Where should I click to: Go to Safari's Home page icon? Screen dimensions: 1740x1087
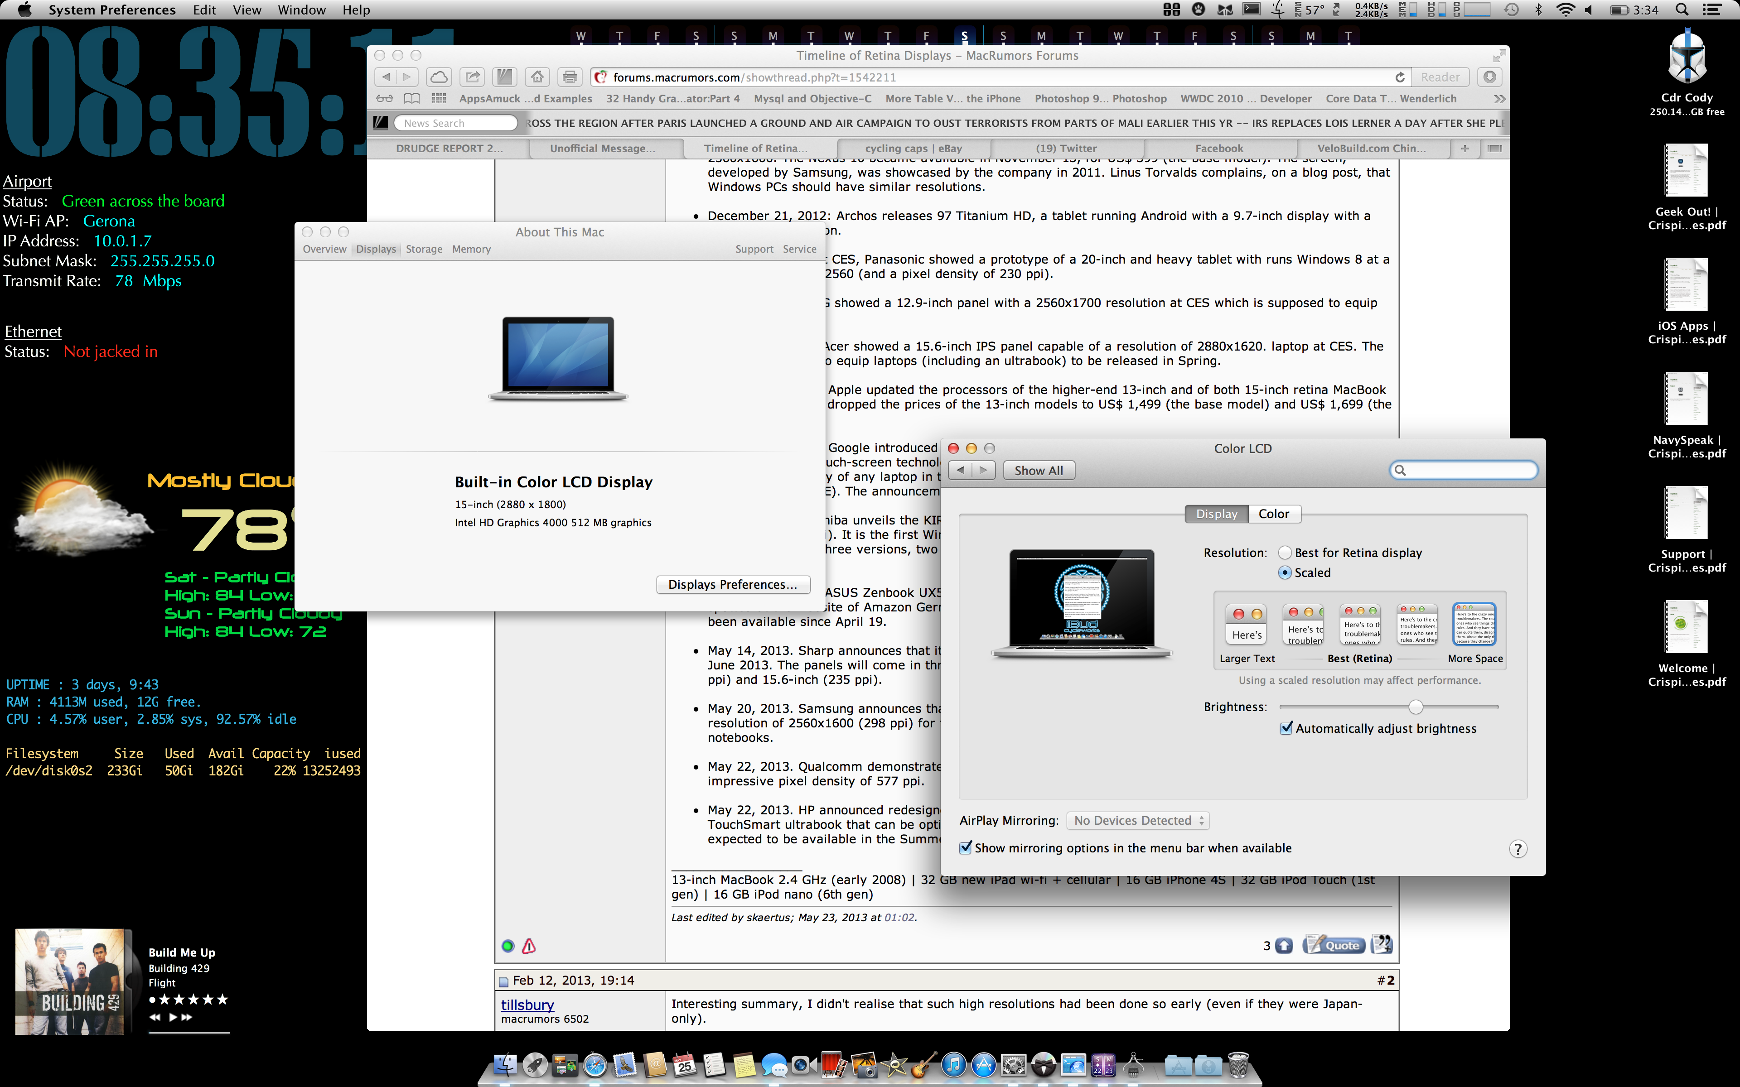[x=537, y=77]
